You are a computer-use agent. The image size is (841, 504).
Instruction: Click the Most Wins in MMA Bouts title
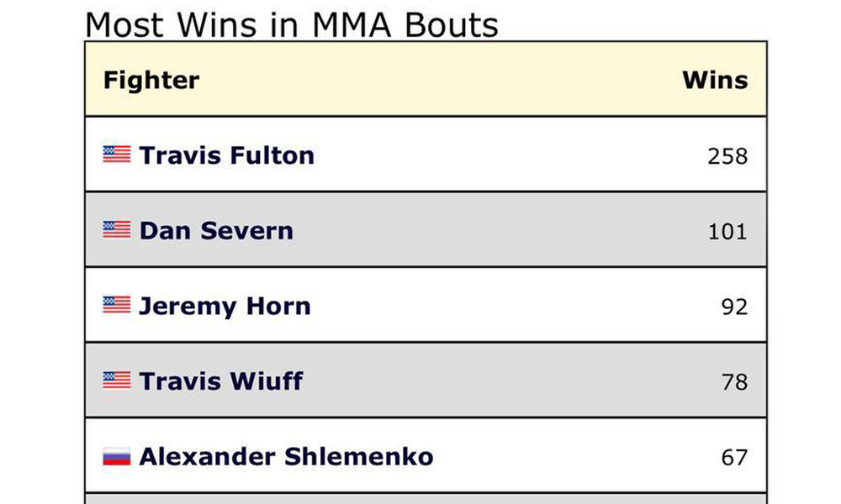point(292,24)
